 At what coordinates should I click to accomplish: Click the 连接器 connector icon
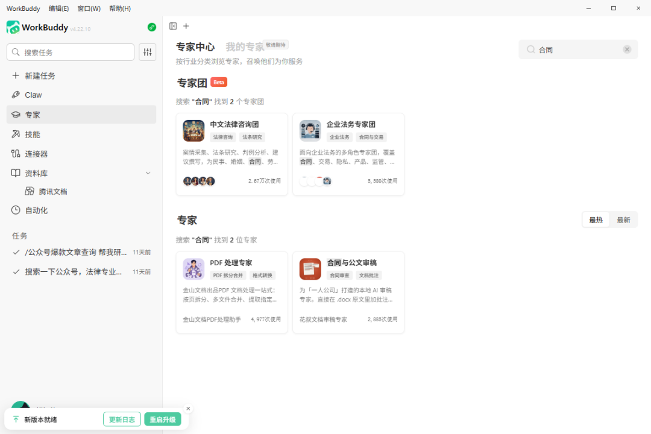coord(16,154)
